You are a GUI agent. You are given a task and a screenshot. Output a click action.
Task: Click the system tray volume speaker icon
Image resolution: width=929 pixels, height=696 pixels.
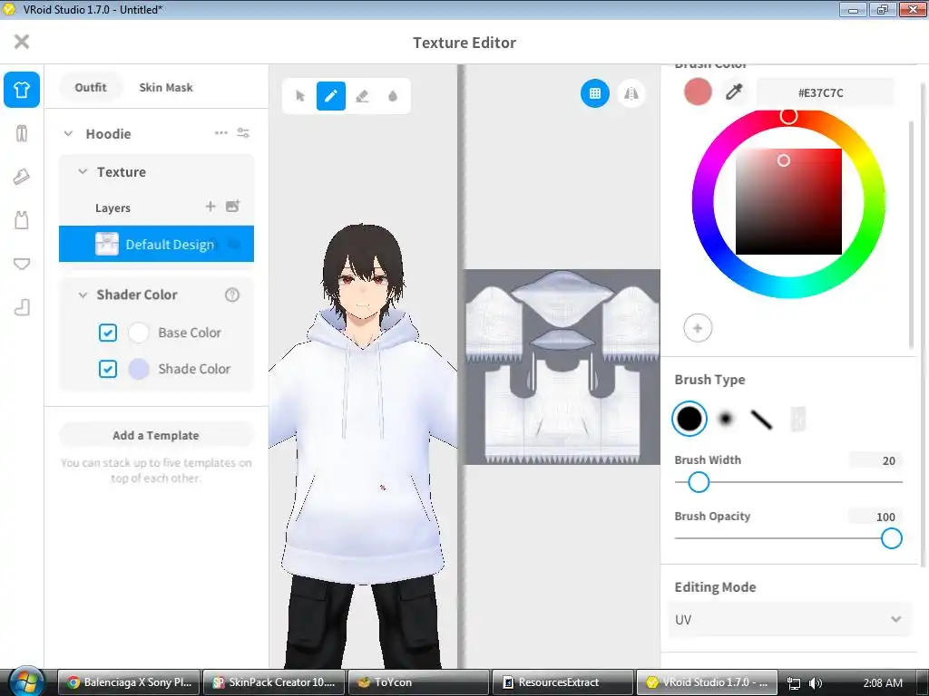816,683
